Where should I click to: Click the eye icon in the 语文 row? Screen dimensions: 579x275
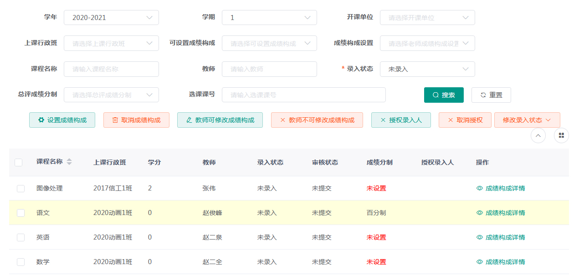point(479,213)
